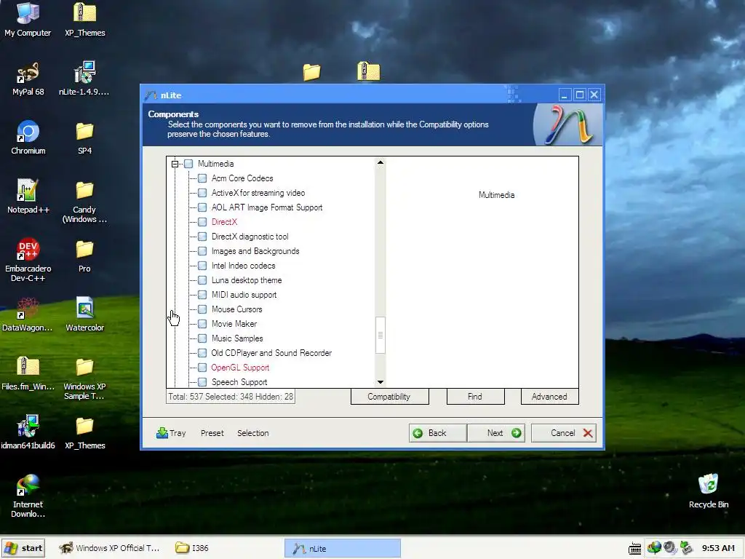Check the Acm Core Codecs checkbox
The width and height of the screenshot is (745, 559).
pyautogui.click(x=202, y=178)
